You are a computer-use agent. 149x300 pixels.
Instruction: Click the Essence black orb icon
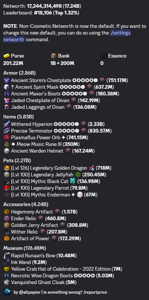tap(104, 56)
